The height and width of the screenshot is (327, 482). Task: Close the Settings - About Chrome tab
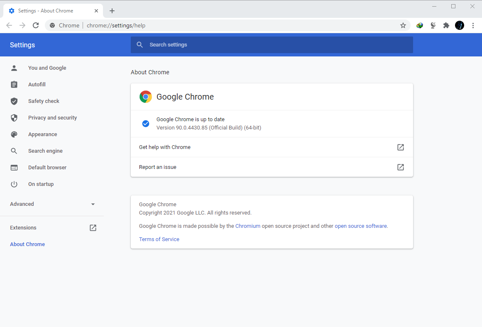tap(96, 11)
